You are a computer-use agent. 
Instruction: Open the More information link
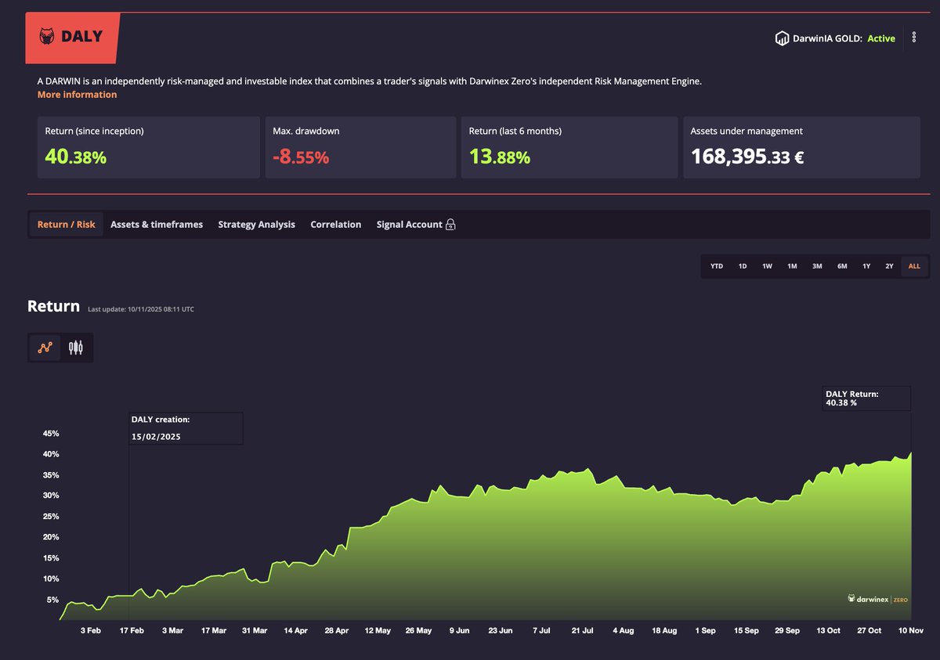[x=77, y=95]
